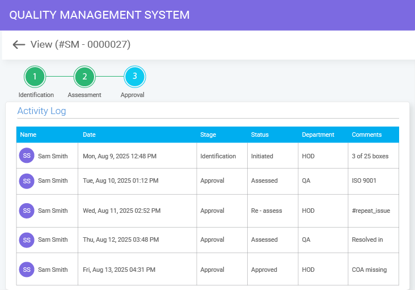Click the Name column header
Screen dimensions: 415x290
pyautogui.click(x=28, y=135)
